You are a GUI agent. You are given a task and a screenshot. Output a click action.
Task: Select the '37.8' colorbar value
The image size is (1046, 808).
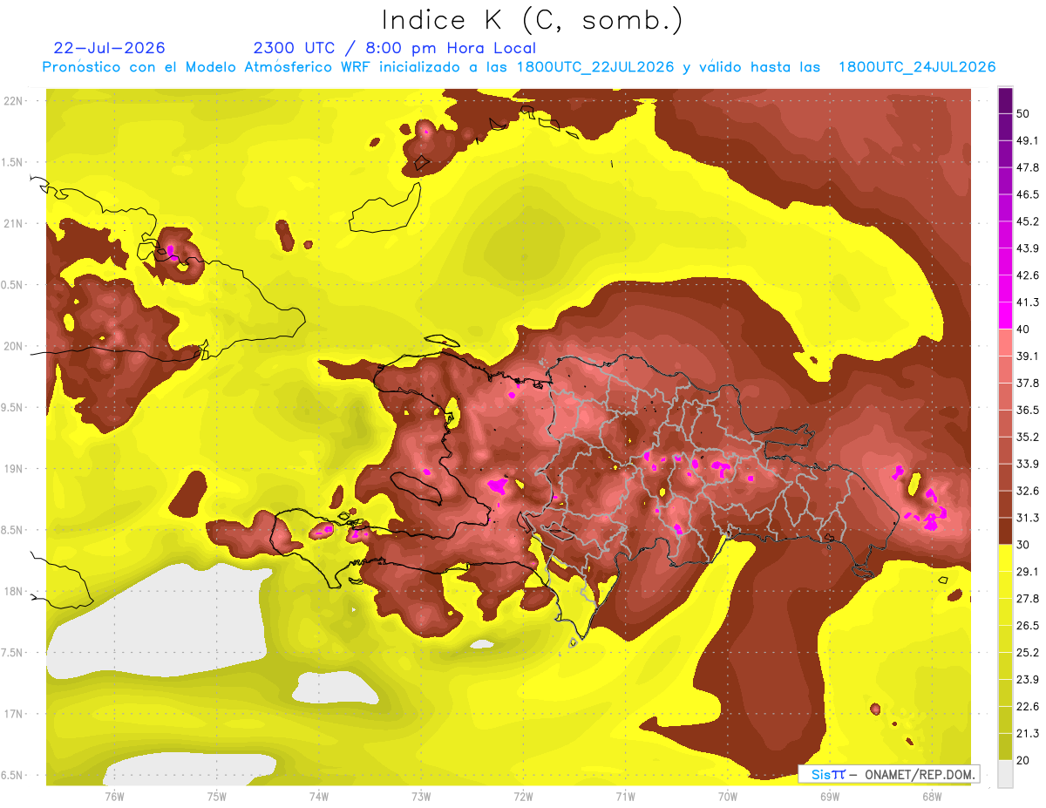(1028, 383)
